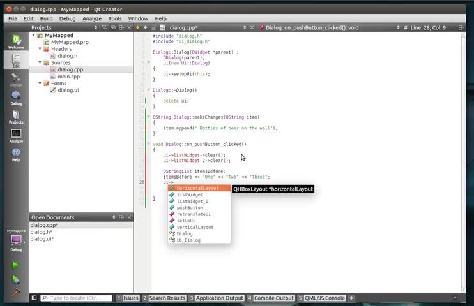This screenshot has width=474, height=306.
Task: Open the Tools menu
Action: (x=115, y=19)
